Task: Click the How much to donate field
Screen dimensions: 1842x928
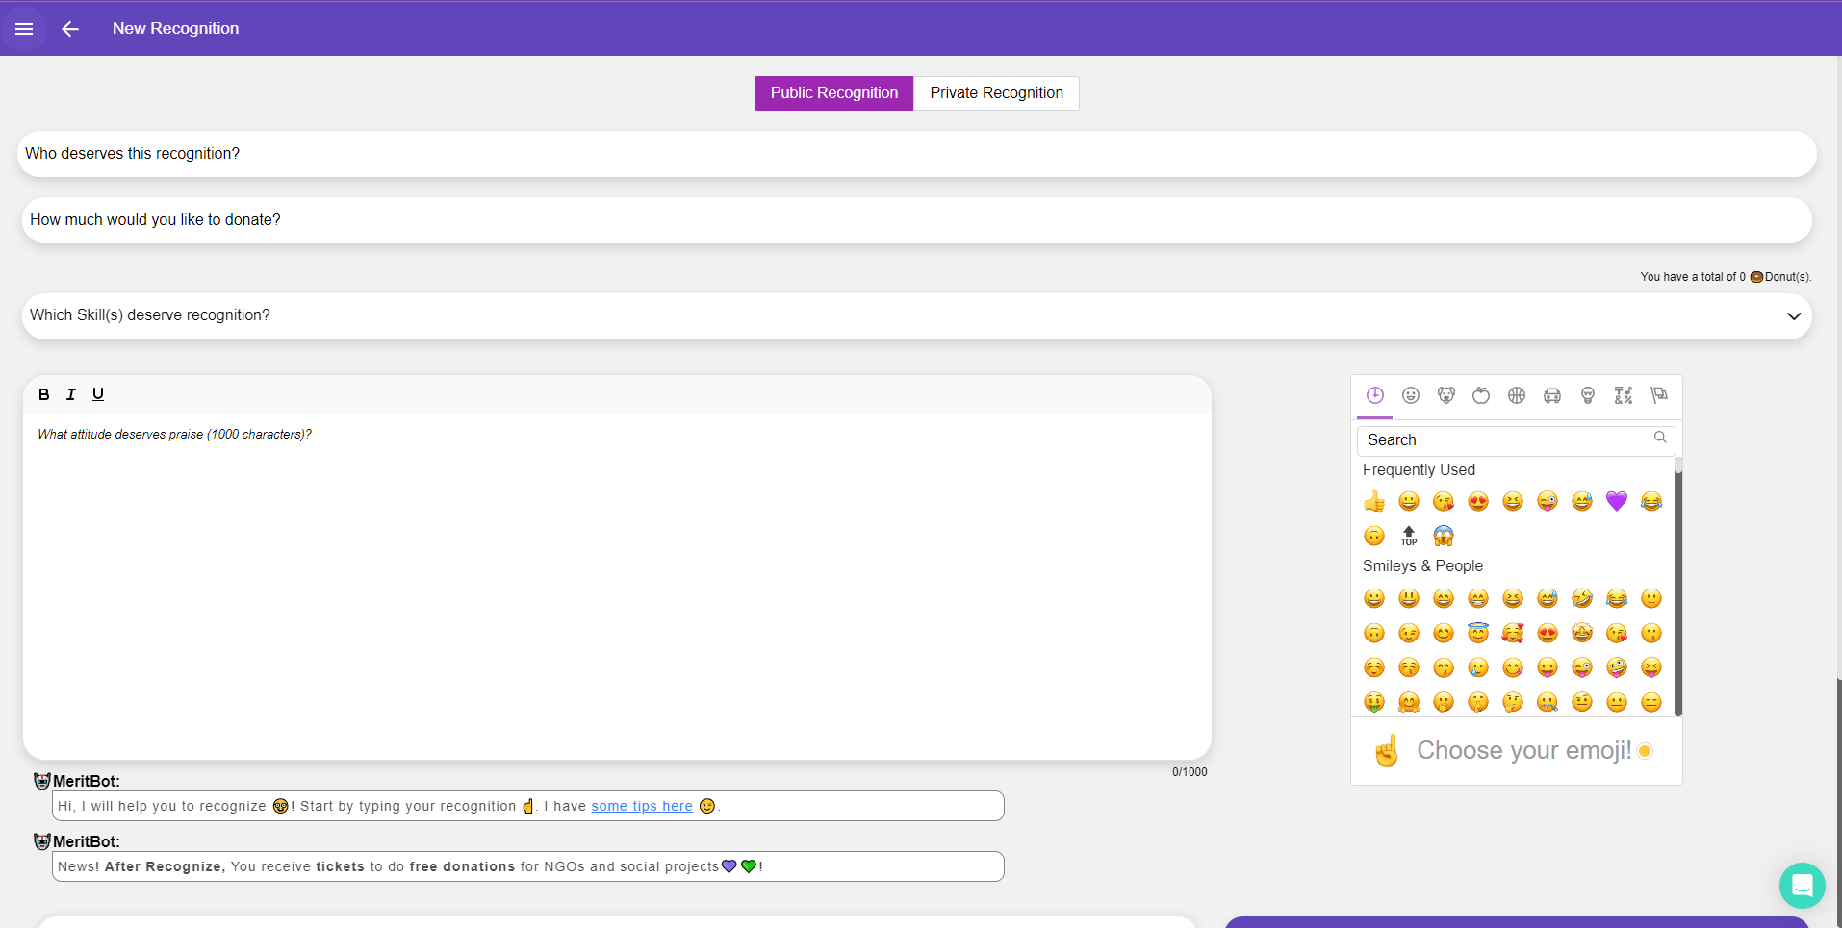Action: pyautogui.click(x=917, y=220)
